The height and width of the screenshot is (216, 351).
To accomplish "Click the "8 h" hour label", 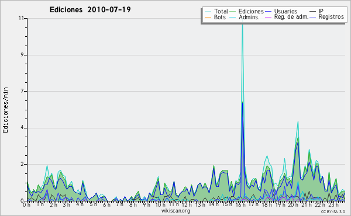I will (133, 204).
